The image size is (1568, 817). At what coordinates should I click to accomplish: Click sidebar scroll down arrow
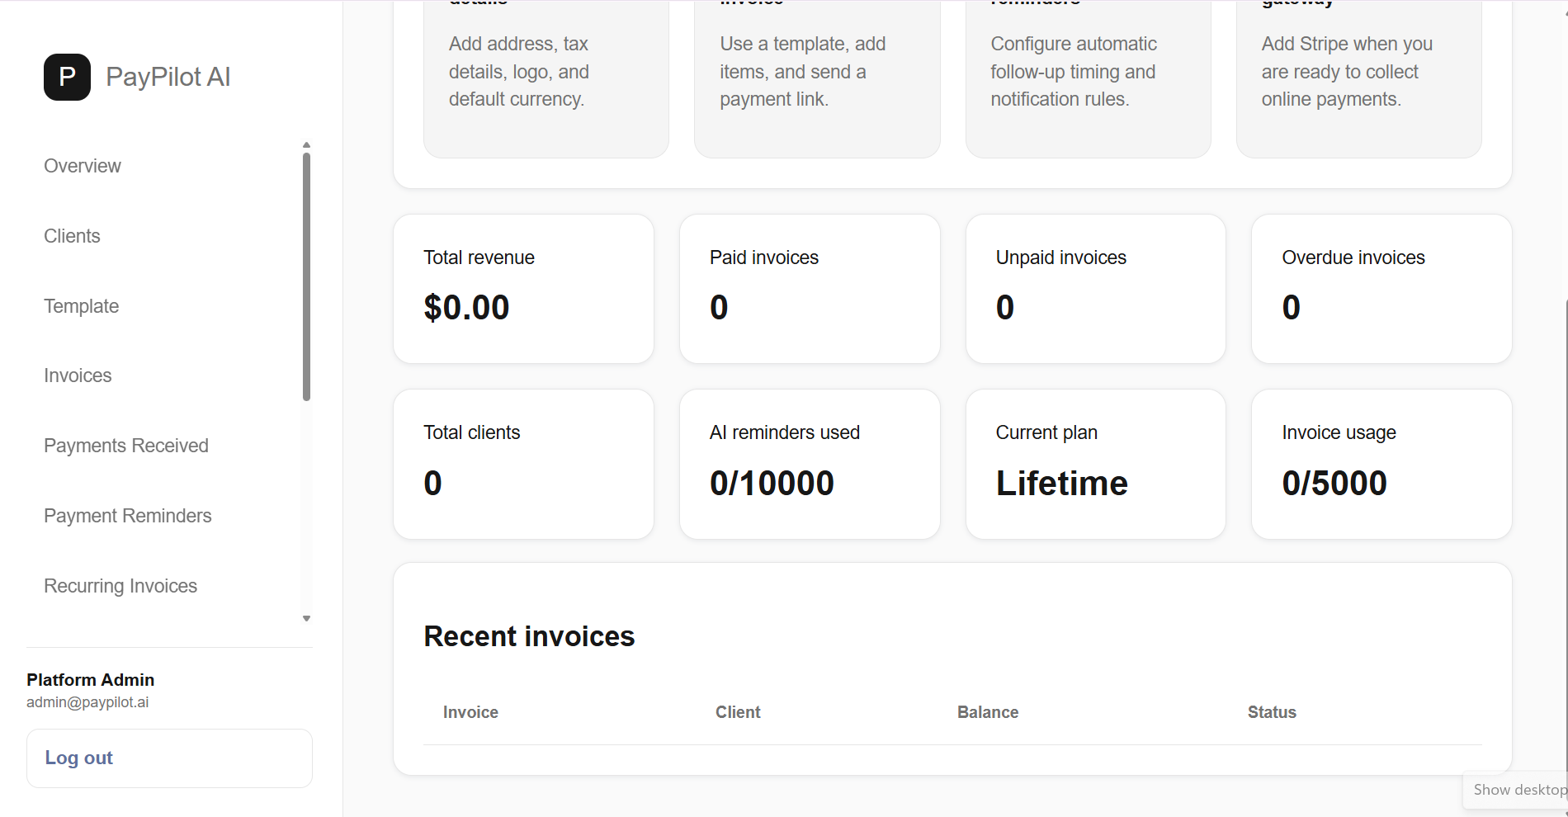[x=306, y=618]
